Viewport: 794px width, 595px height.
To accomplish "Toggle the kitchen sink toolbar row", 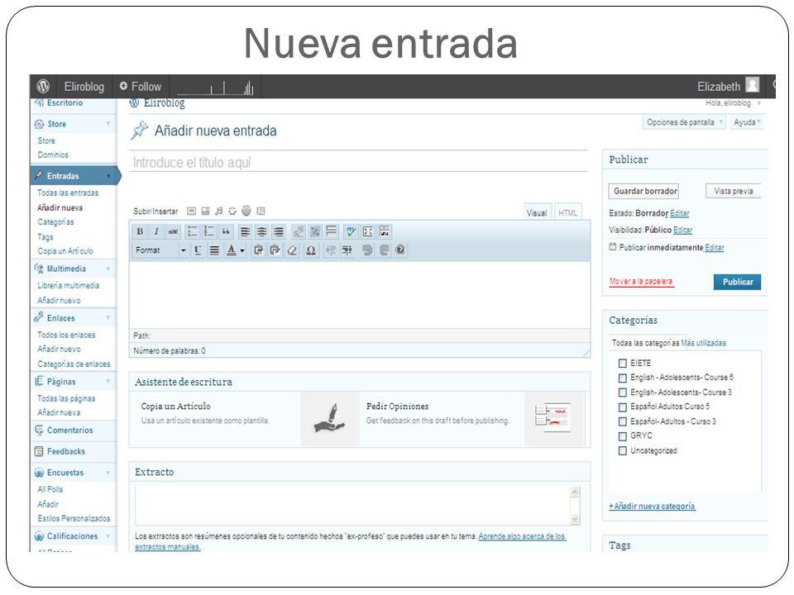I will pos(385,231).
